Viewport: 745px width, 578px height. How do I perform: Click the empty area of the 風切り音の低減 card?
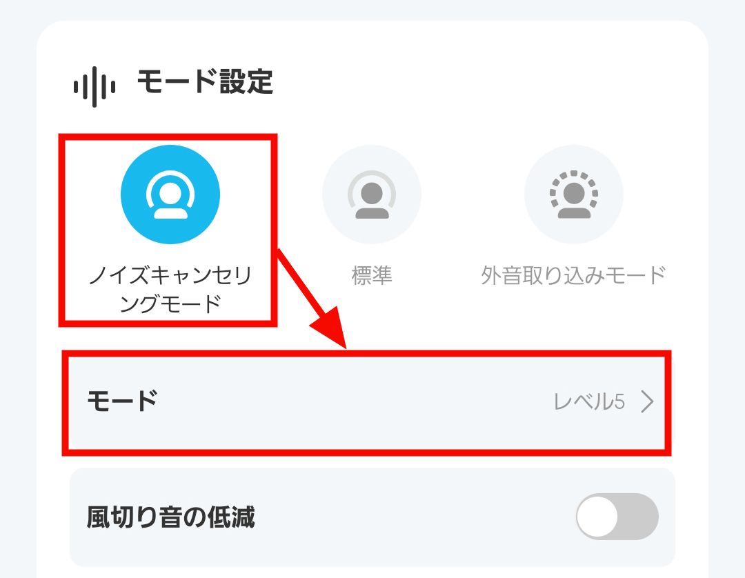point(413,517)
